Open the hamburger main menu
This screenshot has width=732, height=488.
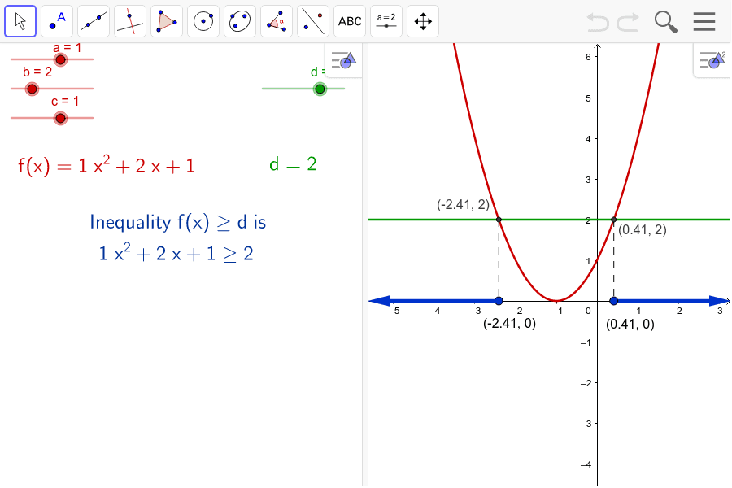(x=704, y=21)
